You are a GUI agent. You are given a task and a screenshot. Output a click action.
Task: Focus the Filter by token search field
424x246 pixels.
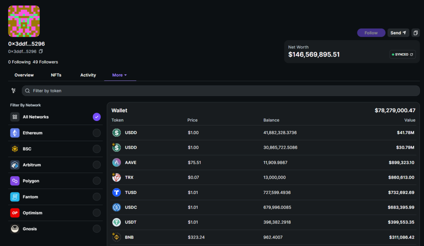221,91
